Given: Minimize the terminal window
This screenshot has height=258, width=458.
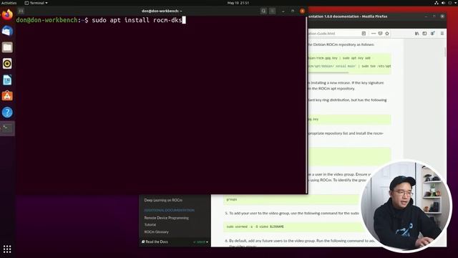Looking at the screenshot, I should 283,11.
